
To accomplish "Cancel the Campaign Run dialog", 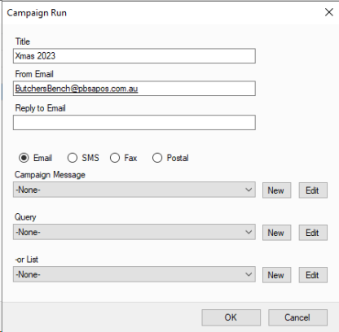I will pos(297,317).
